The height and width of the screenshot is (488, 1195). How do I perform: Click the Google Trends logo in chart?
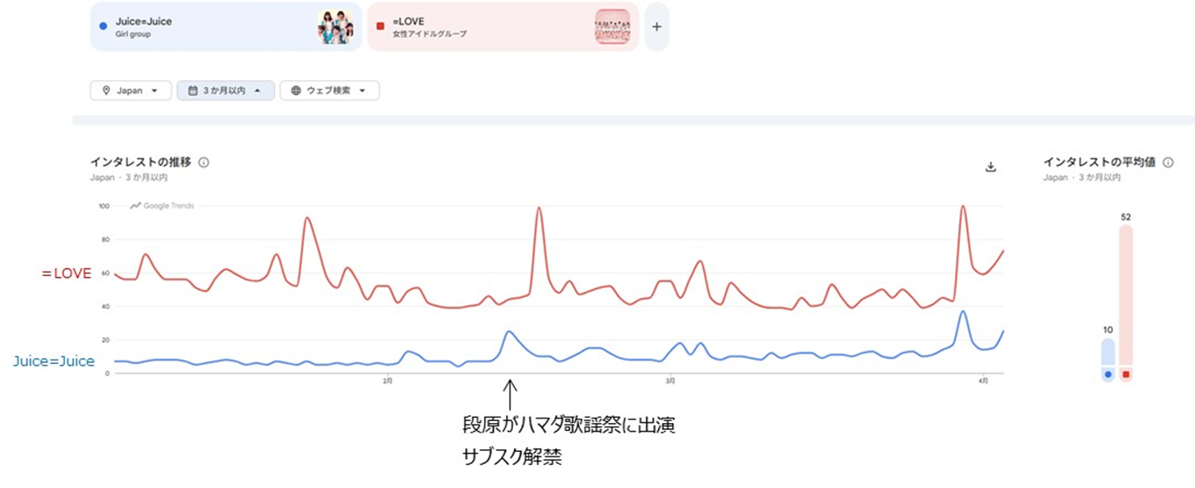(162, 206)
